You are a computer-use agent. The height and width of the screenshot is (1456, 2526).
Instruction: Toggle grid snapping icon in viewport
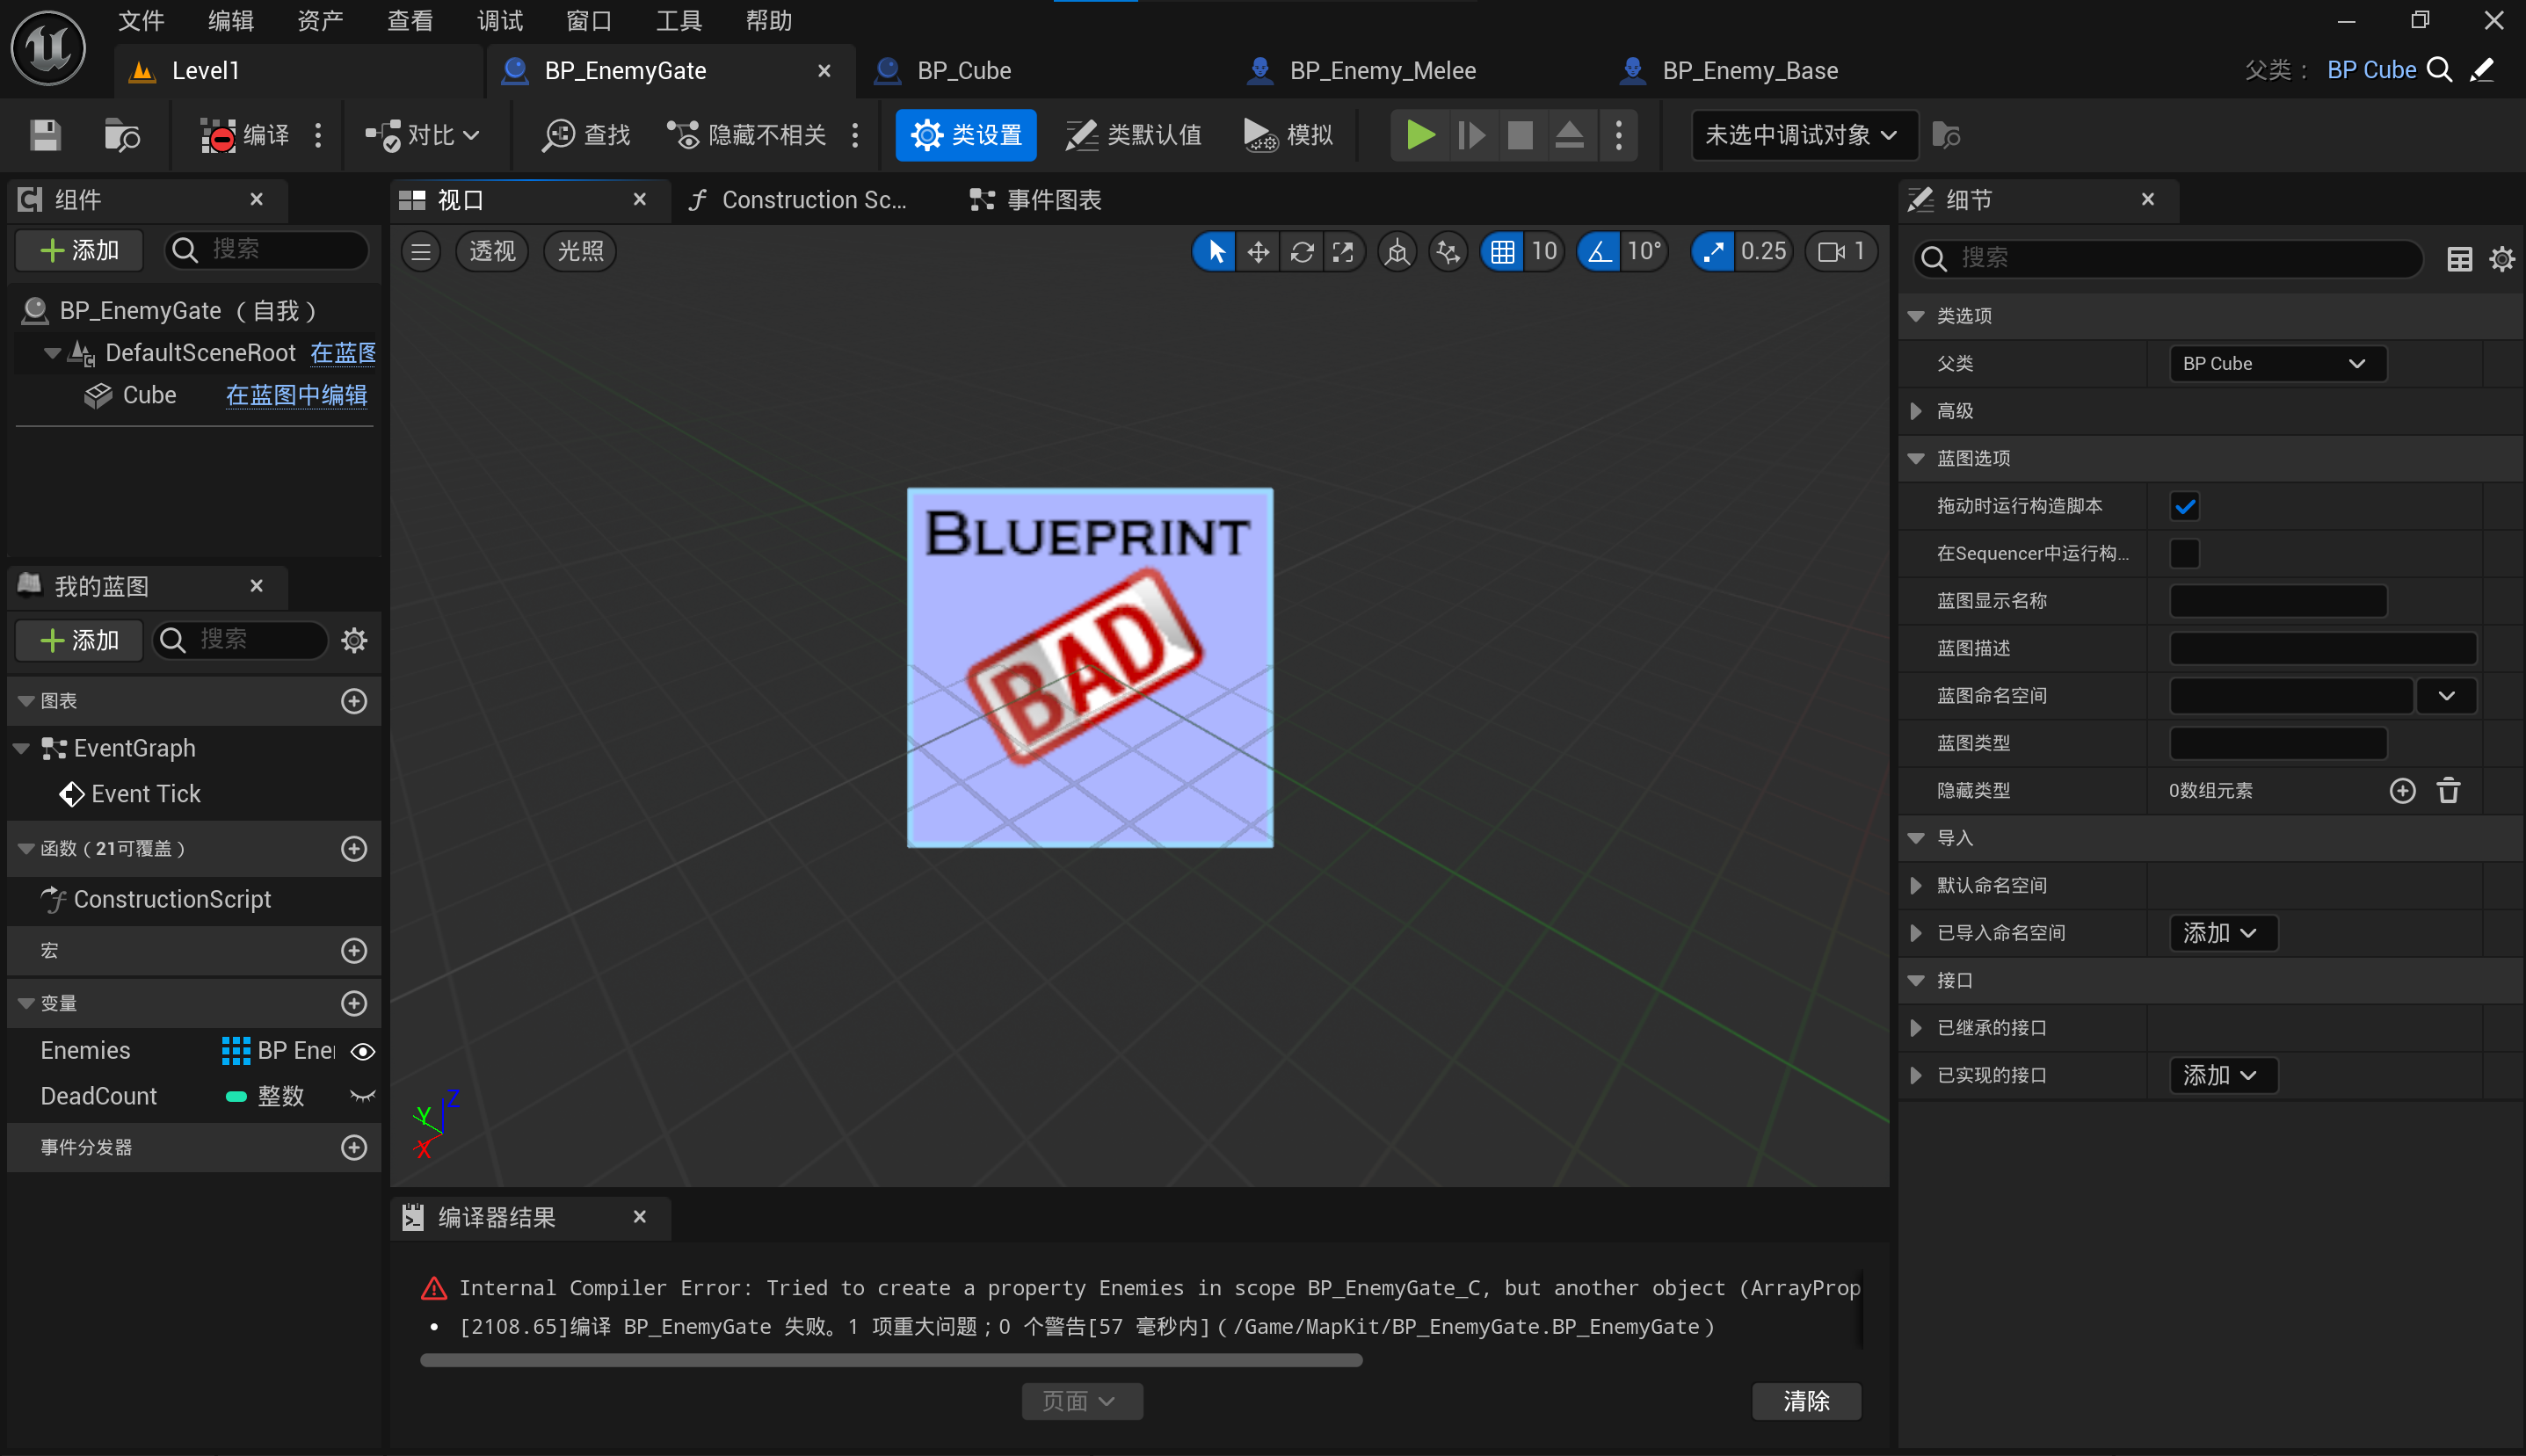click(1502, 252)
